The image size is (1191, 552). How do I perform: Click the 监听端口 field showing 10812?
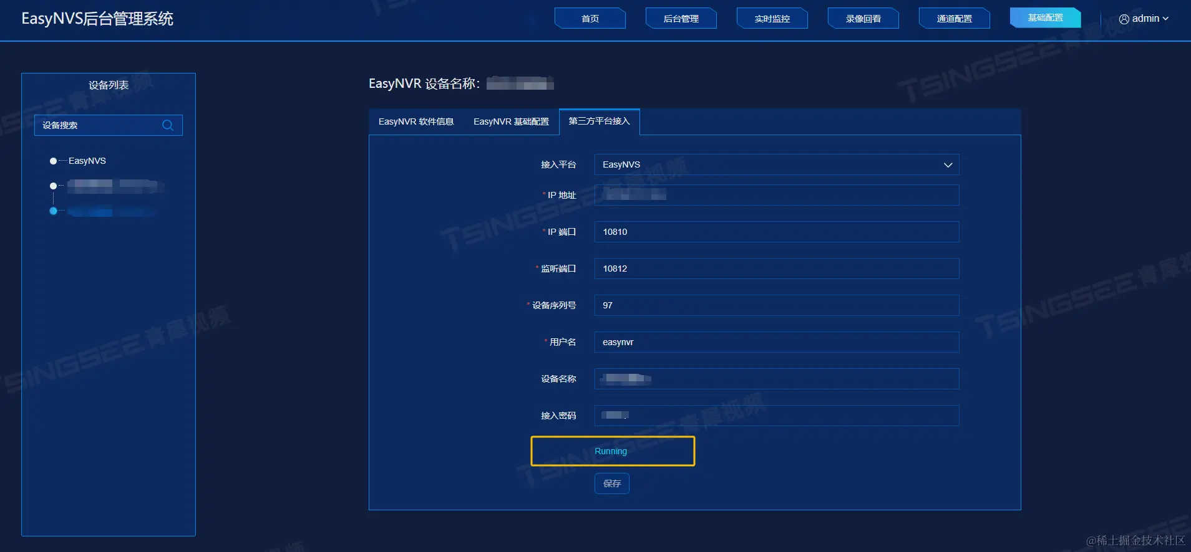click(x=776, y=269)
